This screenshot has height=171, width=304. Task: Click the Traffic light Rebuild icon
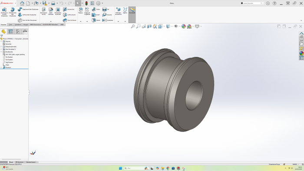[86, 3]
